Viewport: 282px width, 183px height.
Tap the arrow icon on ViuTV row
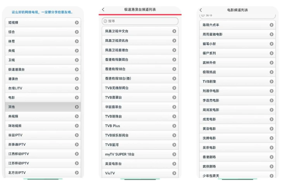point(174,173)
